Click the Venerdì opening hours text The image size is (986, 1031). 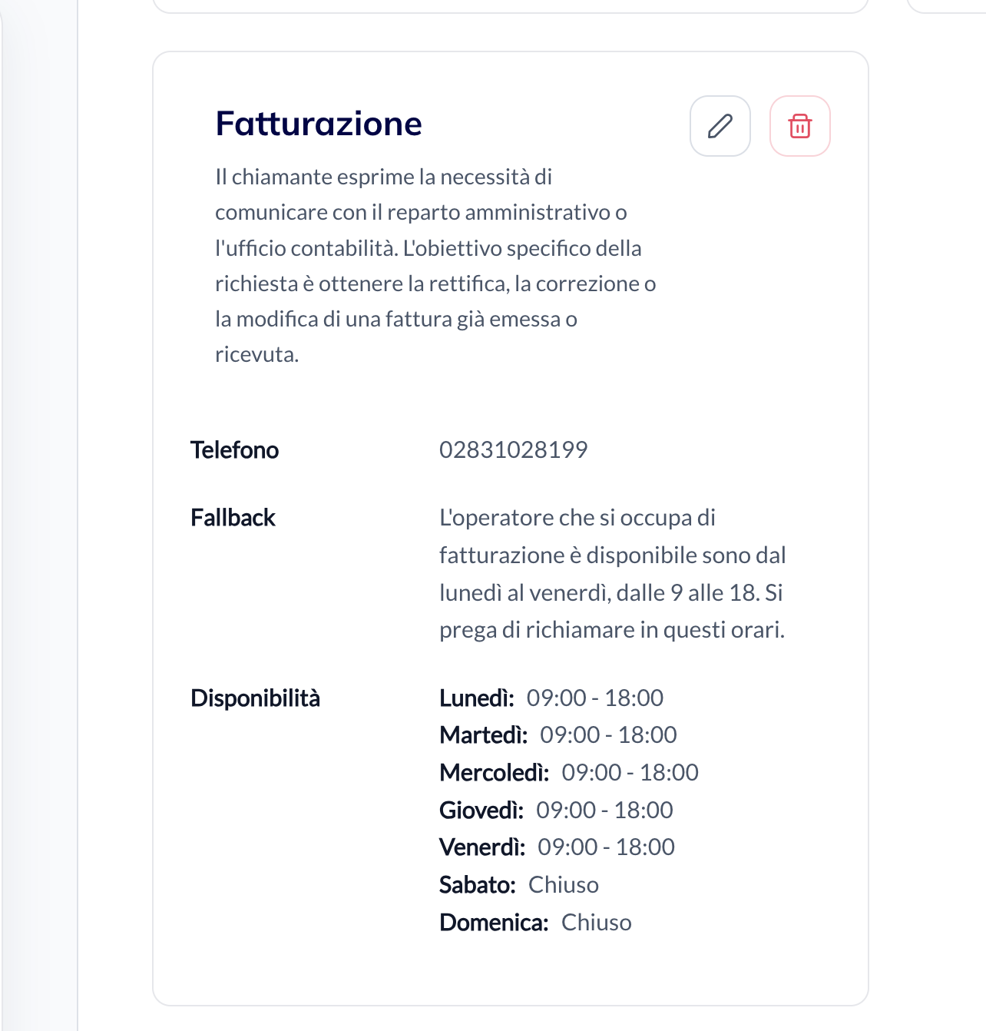point(606,847)
